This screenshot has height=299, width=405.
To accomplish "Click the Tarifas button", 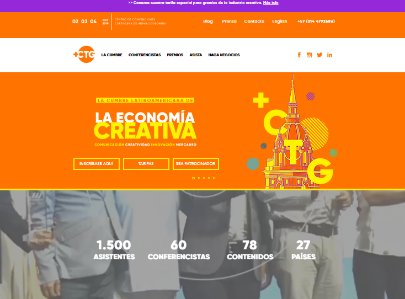I will (x=146, y=164).
